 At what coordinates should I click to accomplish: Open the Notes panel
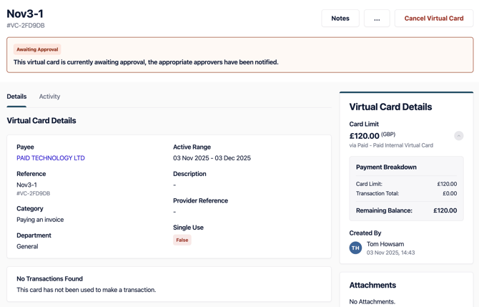340,18
